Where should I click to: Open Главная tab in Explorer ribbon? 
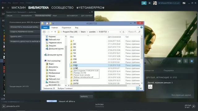coord(54,27)
